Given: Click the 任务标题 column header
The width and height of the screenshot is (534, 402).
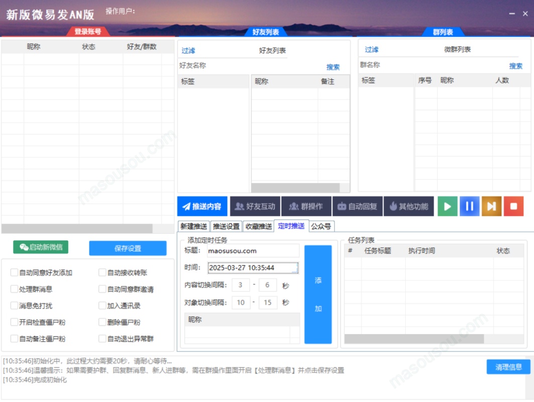Looking at the screenshot, I should click(378, 251).
